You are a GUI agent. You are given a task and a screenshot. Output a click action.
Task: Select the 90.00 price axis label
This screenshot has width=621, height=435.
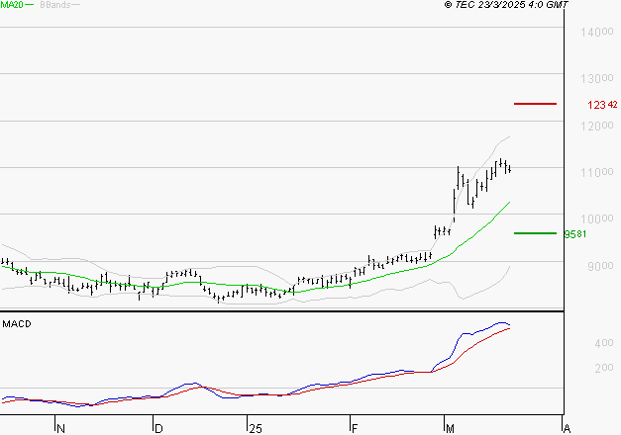pos(600,266)
